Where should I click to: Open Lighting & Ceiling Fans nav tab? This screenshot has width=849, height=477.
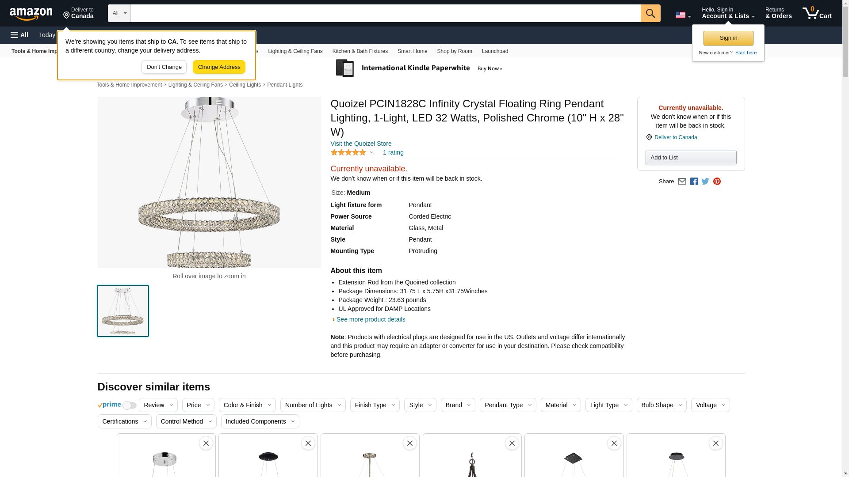click(295, 51)
